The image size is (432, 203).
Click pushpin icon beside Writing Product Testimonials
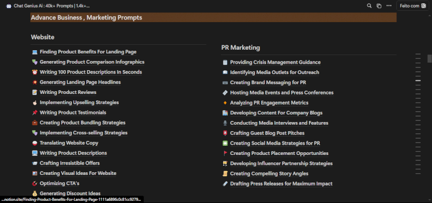35,112
